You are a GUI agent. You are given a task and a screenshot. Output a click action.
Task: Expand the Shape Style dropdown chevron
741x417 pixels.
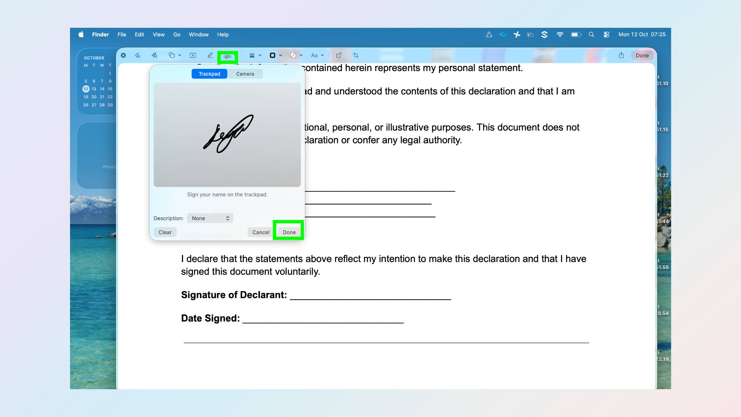260,55
